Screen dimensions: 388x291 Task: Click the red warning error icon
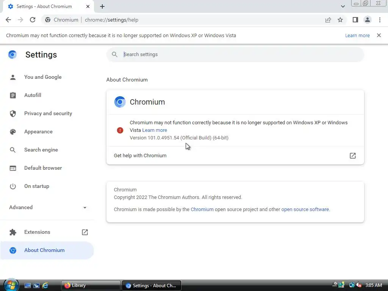pyautogui.click(x=120, y=130)
